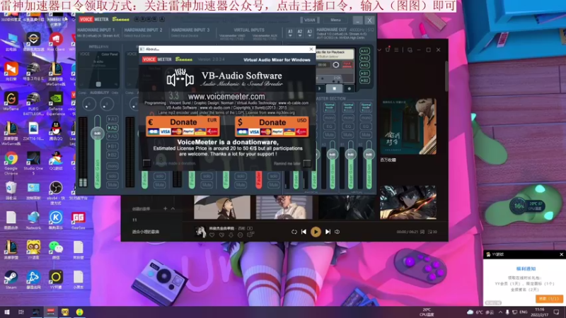Toggle A3 routing on Hardware Input 1 strip
Screen dimensions: 566x318
coord(112,136)
